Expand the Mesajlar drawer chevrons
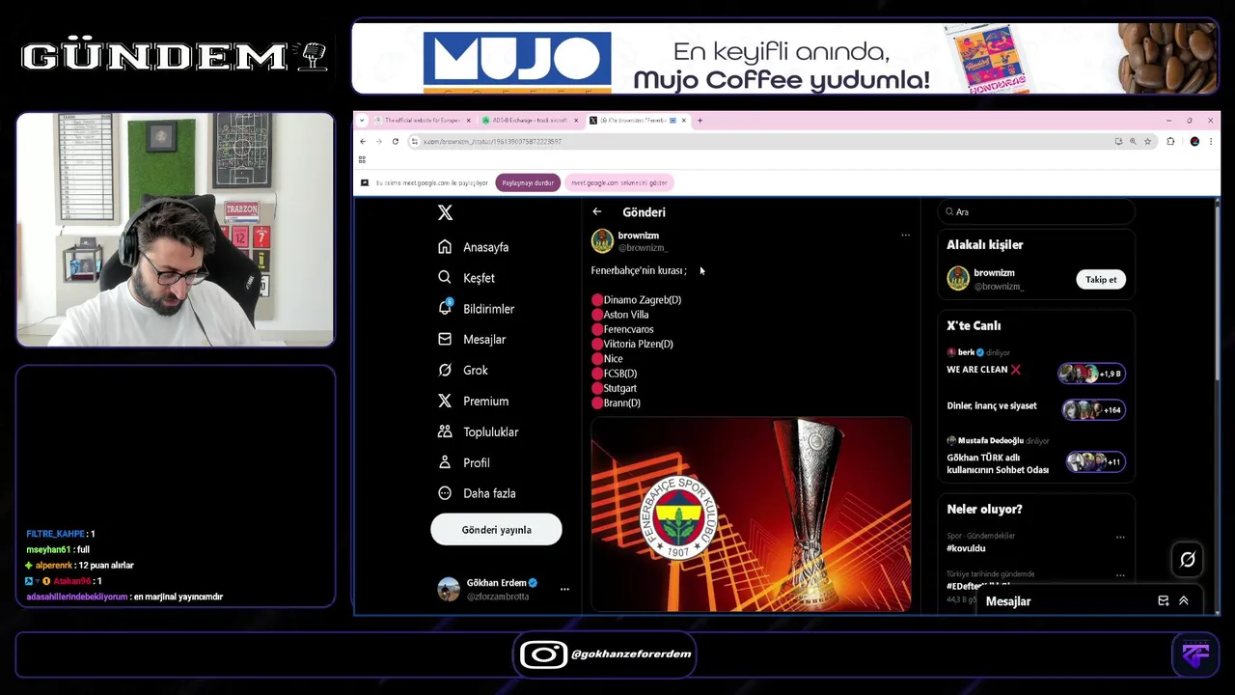This screenshot has width=1235, height=695. pos(1184,601)
